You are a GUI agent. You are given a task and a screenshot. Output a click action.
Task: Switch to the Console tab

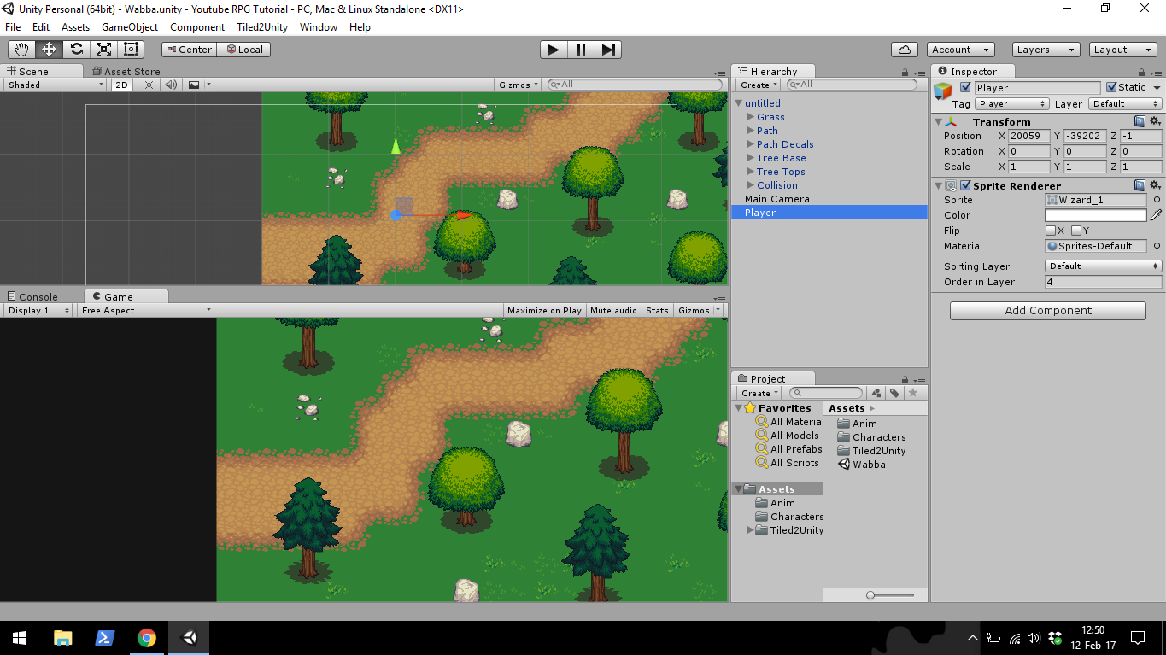[x=32, y=297]
